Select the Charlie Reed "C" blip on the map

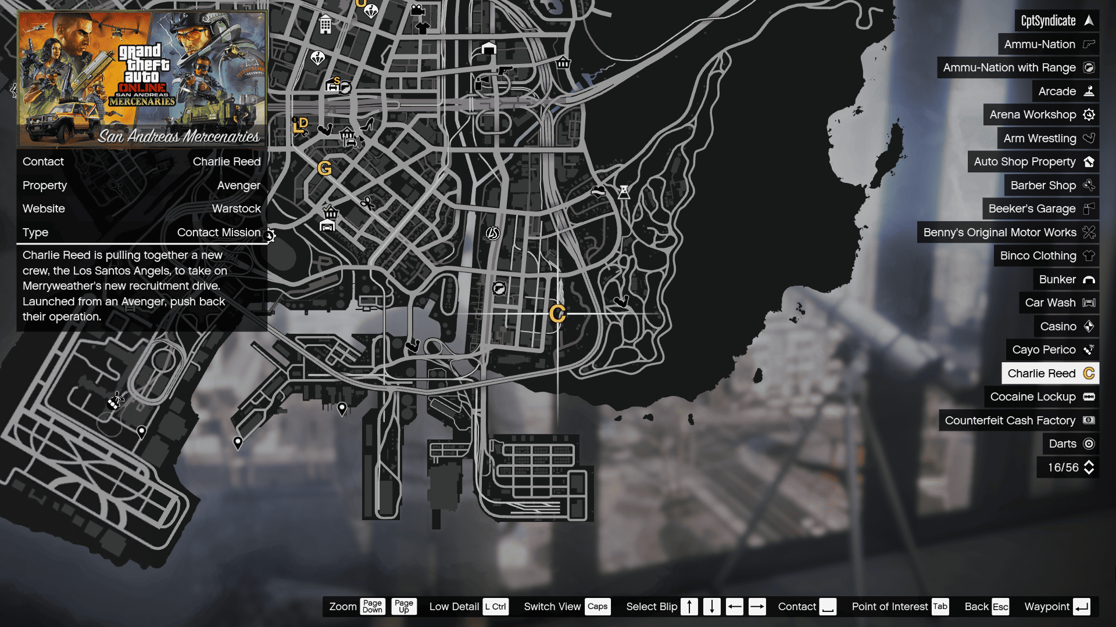[x=557, y=315]
